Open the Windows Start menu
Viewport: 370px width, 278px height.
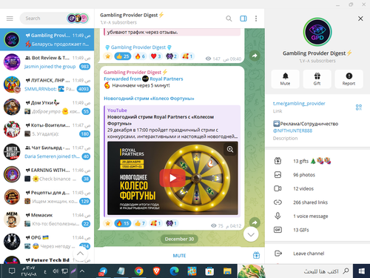[x=362, y=271]
